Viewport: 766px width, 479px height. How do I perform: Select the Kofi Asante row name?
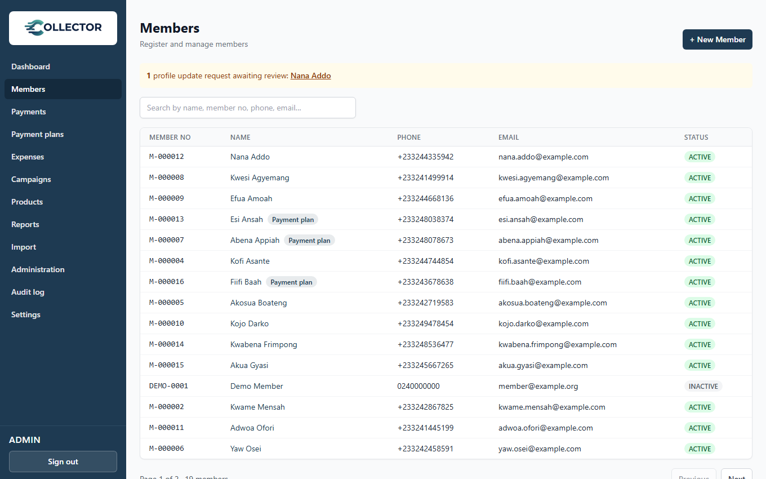click(250, 261)
